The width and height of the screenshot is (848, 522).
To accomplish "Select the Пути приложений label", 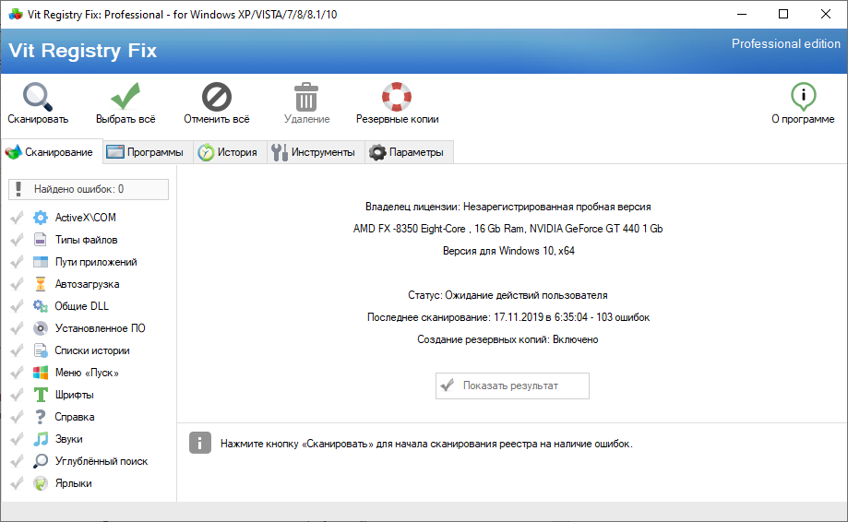I will point(96,262).
